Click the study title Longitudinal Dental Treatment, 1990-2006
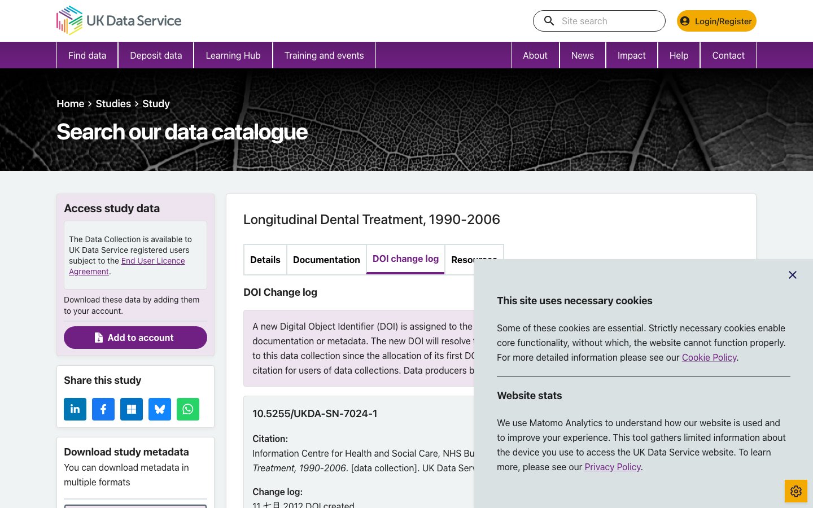The width and height of the screenshot is (813, 508). coord(371,220)
